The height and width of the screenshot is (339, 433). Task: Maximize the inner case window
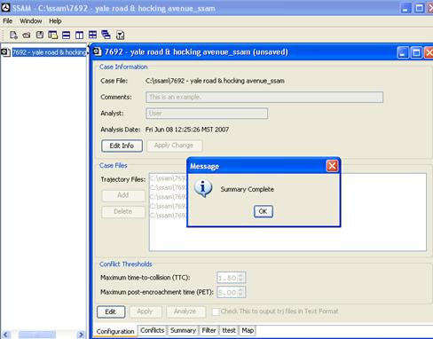pyautogui.click(x=416, y=52)
